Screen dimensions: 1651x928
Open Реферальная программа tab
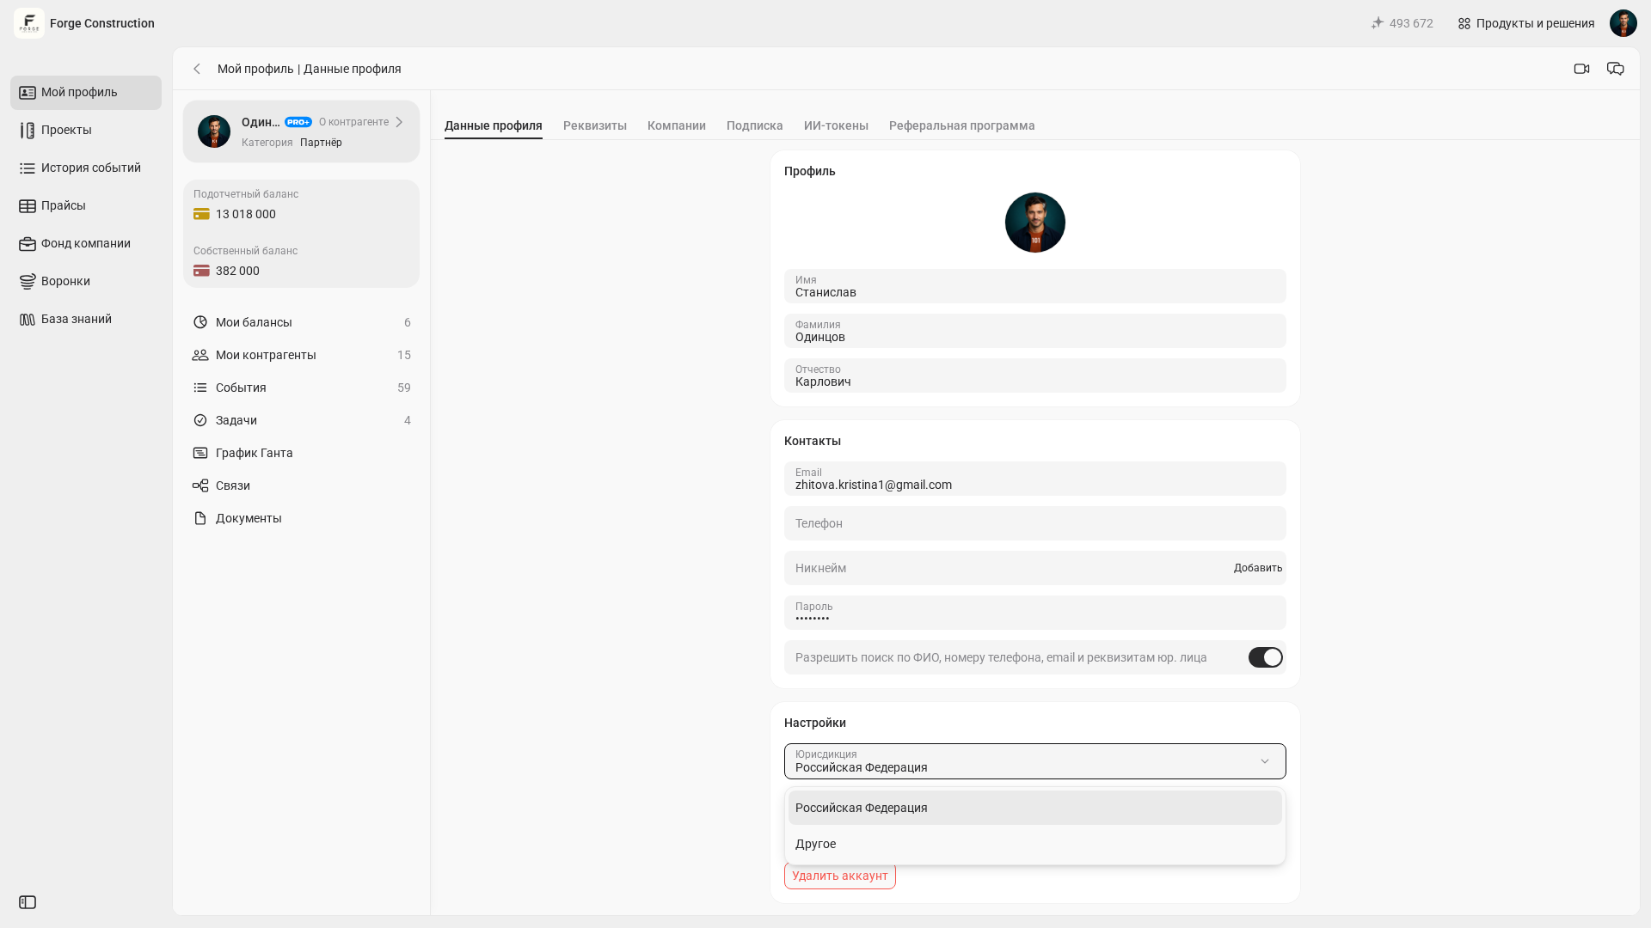click(962, 125)
